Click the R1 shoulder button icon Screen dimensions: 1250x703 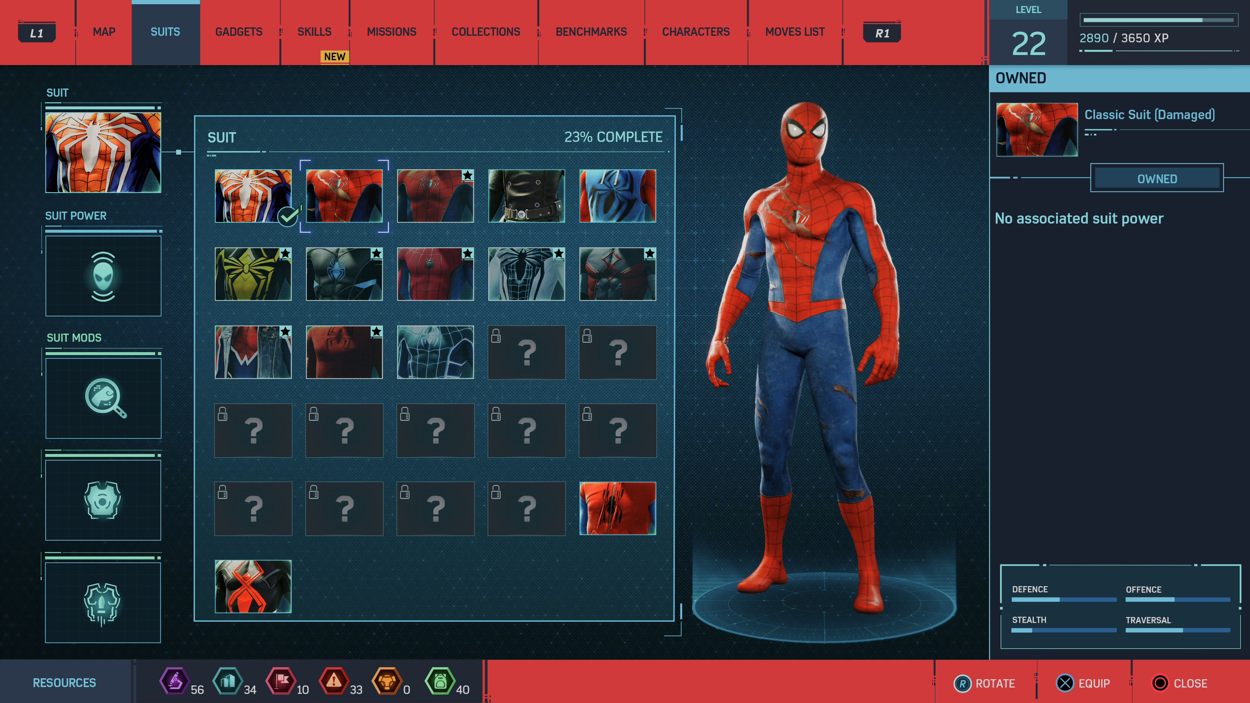pos(882,33)
